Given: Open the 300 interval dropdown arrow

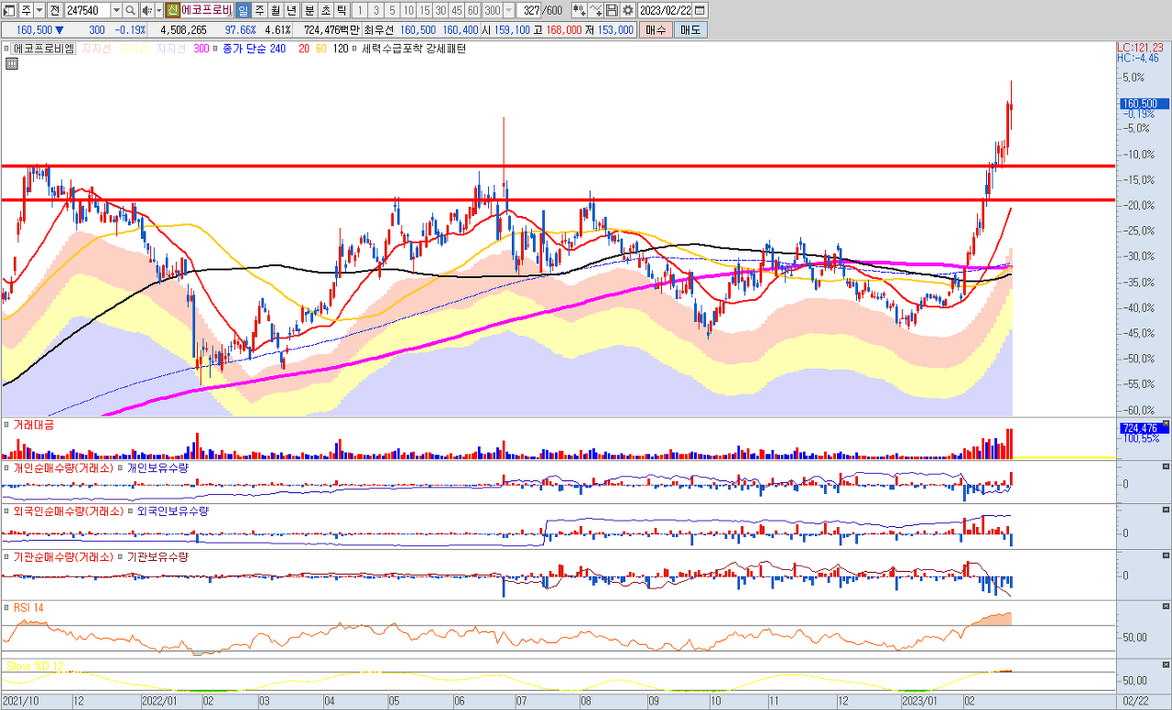Looking at the screenshot, I should 509,10.
